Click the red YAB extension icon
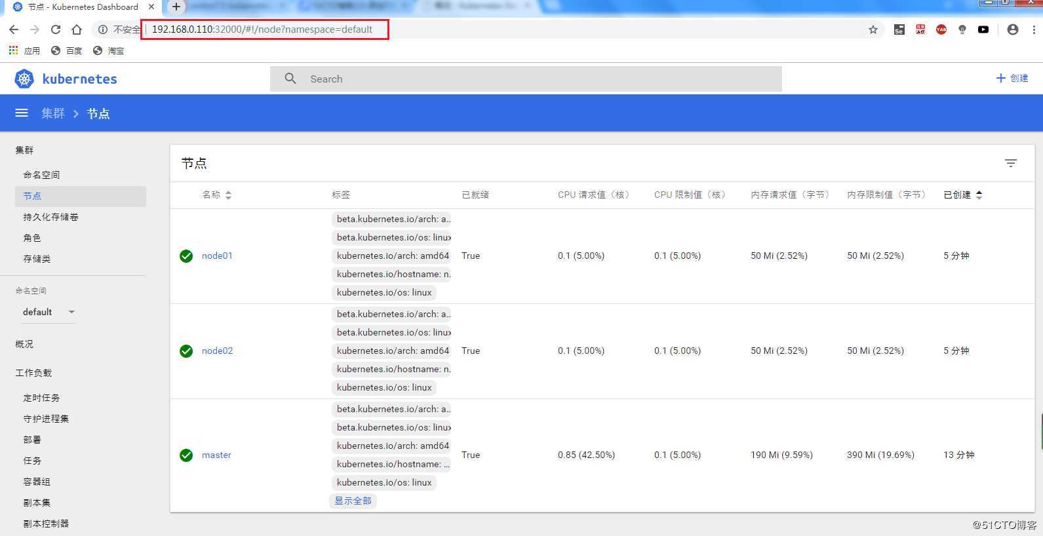 pos(941,29)
